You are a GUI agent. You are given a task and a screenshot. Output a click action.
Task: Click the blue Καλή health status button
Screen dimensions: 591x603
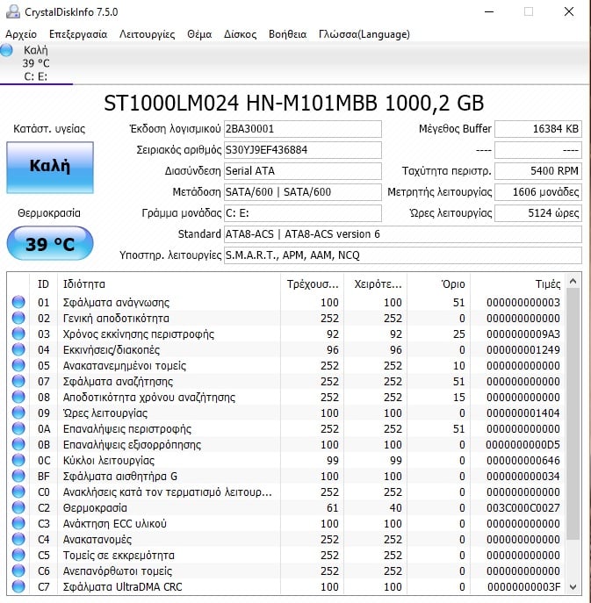(x=50, y=168)
